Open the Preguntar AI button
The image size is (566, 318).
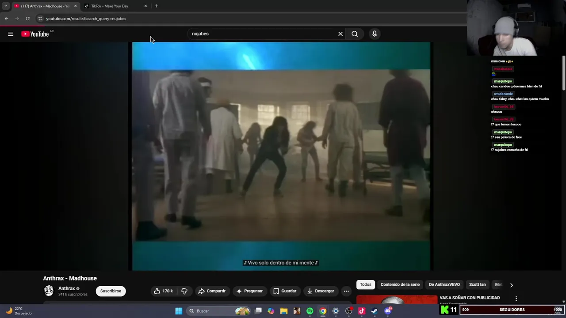point(250,291)
